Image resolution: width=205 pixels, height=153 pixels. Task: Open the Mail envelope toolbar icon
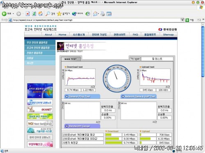tap(95, 13)
